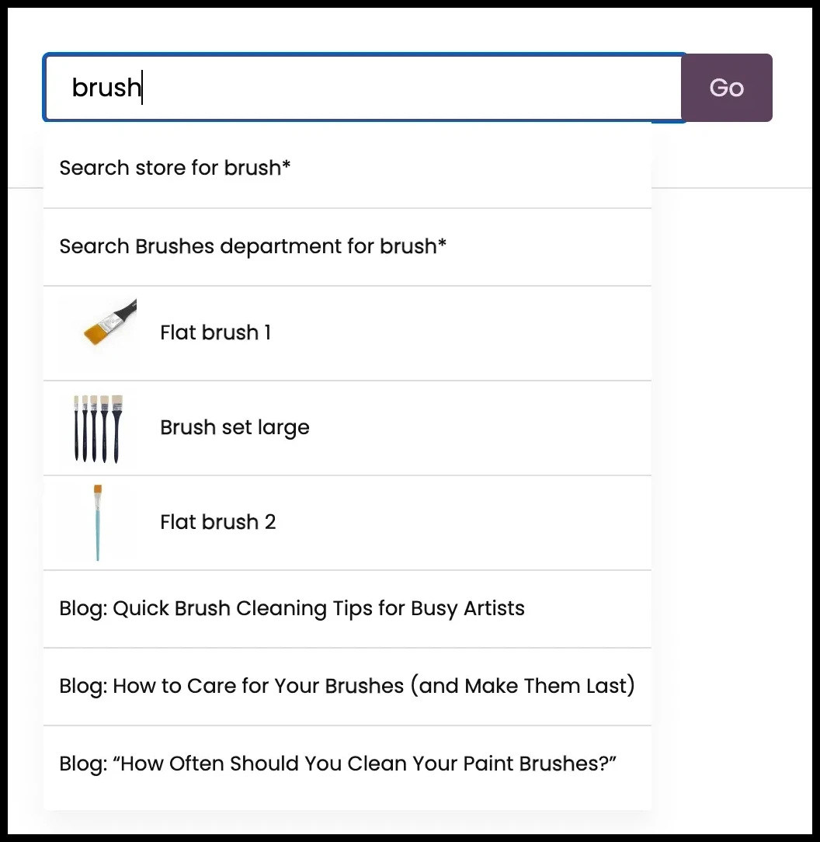Click the five-brush set picture
Image resolution: width=820 pixels, height=842 pixels.
pyautogui.click(x=98, y=428)
